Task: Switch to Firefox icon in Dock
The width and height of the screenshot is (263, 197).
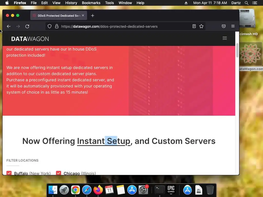Action: 98,190
